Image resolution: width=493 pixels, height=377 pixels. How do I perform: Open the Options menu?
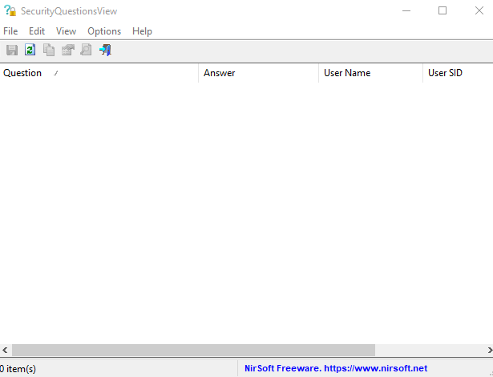(x=104, y=31)
